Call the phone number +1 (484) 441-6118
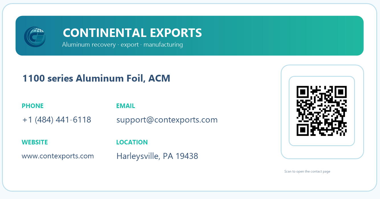The width and height of the screenshot is (380, 199). (x=57, y=120)
